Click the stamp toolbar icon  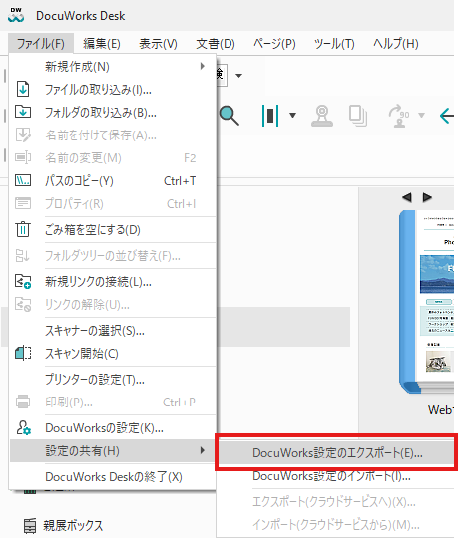[x=322, y=116]
